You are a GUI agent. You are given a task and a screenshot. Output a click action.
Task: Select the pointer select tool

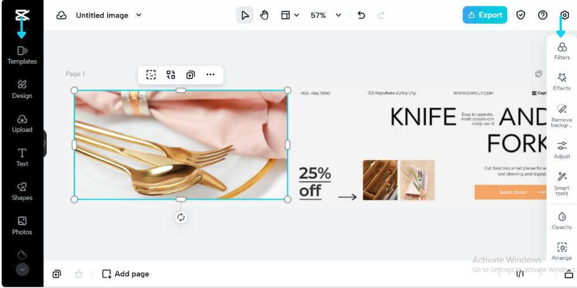click(x=245, y=15)
